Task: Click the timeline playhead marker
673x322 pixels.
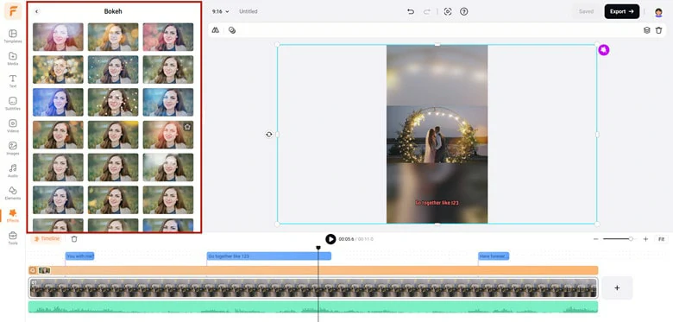Action: [318, 248]
